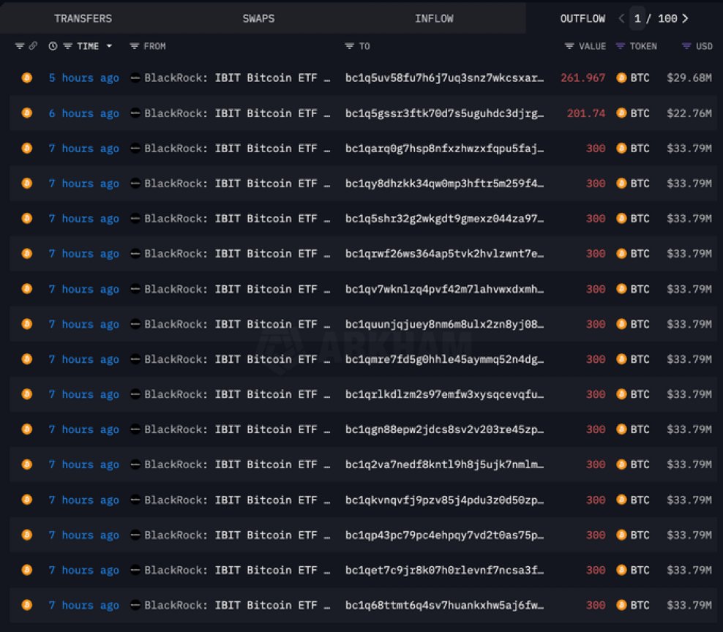Image resolution: width=723 pixels, height=632 pixels.
Task: Select the INFLOW tab
Action: click(x=434, y=18)
